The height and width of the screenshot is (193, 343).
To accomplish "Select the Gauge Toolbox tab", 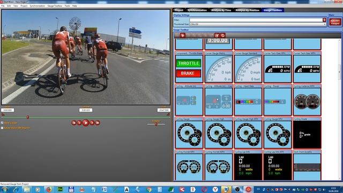I will tap(273, 10).
